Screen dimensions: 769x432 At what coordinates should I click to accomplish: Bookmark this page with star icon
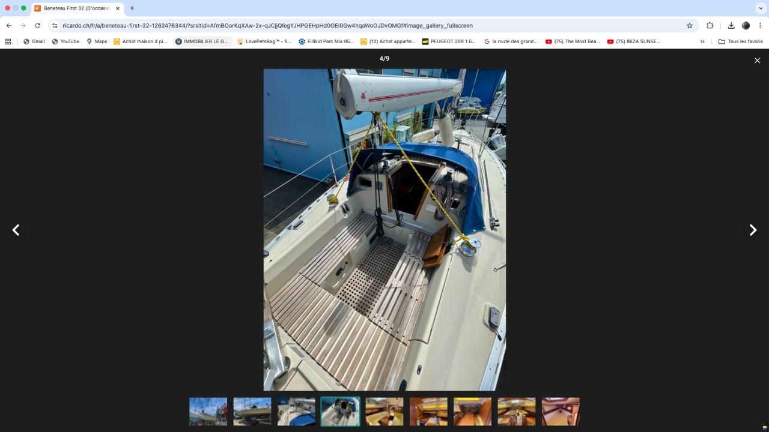click(x=690, y=26)
